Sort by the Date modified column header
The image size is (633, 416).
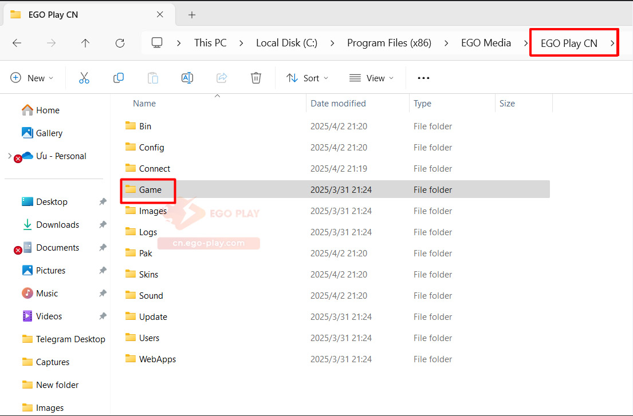pyautogui.click(x=338, y=104)
